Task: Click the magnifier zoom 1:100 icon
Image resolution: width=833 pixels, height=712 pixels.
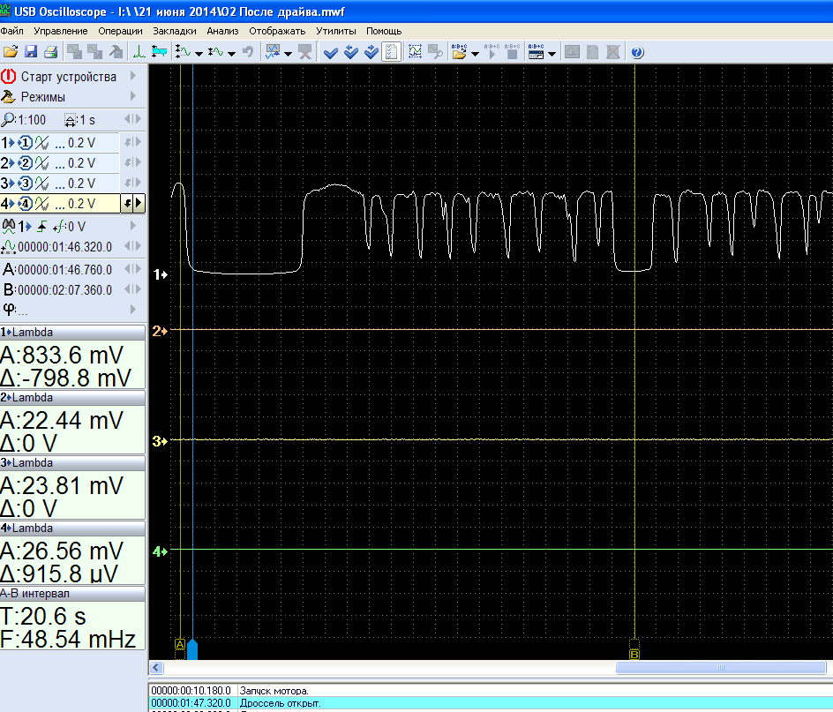Action: click(8, 120)
